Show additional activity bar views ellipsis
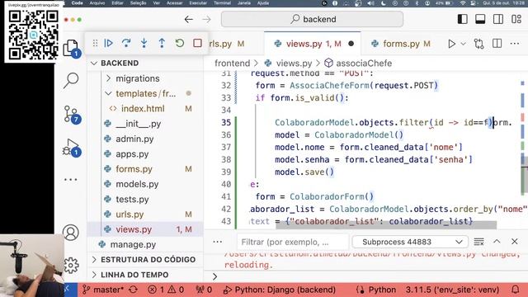The height and width of the screenshot is (297, 528). click(70, 180)
